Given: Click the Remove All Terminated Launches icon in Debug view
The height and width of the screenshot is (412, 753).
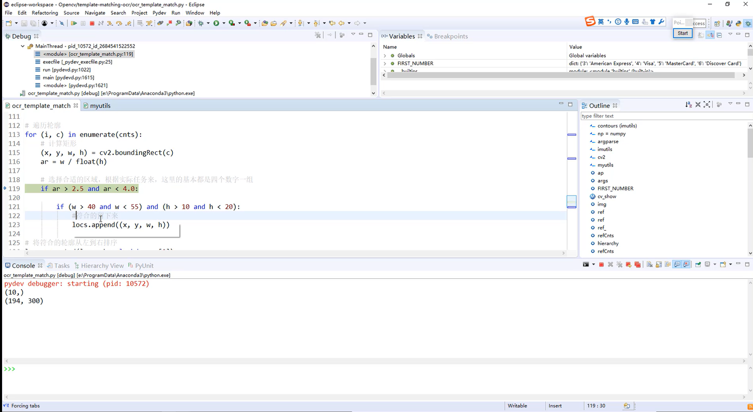Looking at the screenshot, I should point(318,35).
